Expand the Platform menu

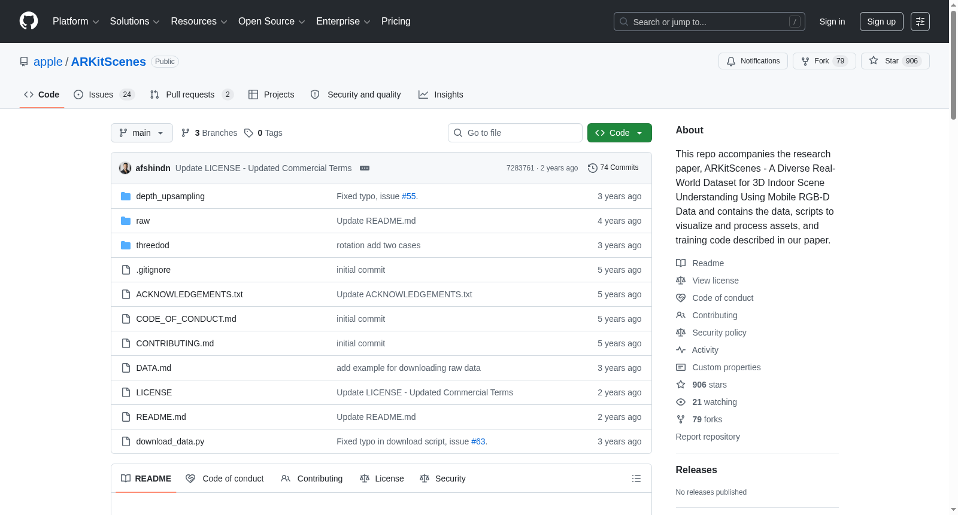[x=76, y=22]
